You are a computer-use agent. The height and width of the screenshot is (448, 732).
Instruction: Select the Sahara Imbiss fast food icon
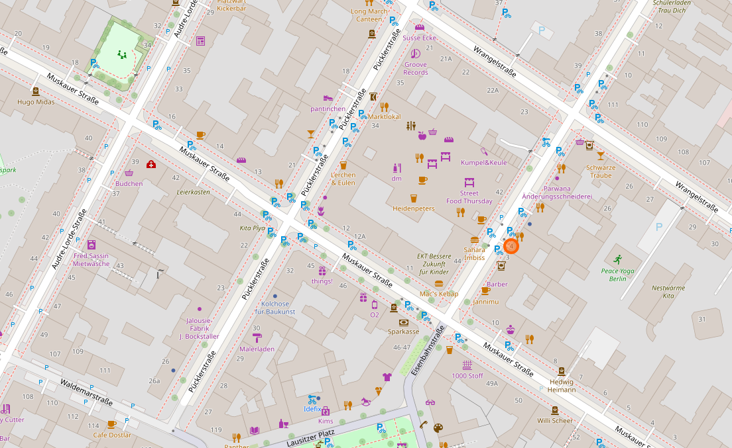[474, 240]
